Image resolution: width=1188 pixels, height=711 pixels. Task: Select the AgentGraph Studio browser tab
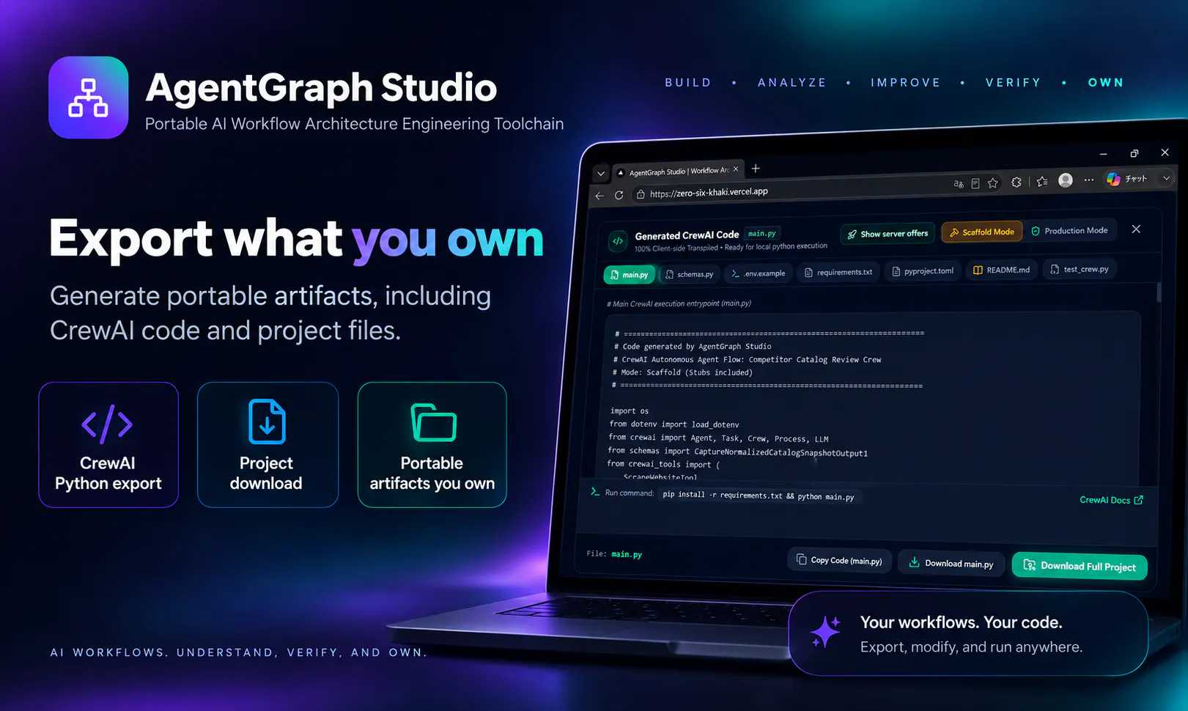tap(678, 171)
